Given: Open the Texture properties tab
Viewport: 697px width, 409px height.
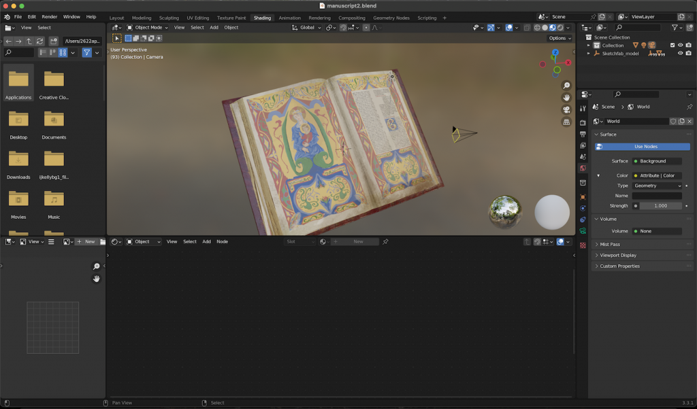Looking at the screenshot, I should coord(583,245).
